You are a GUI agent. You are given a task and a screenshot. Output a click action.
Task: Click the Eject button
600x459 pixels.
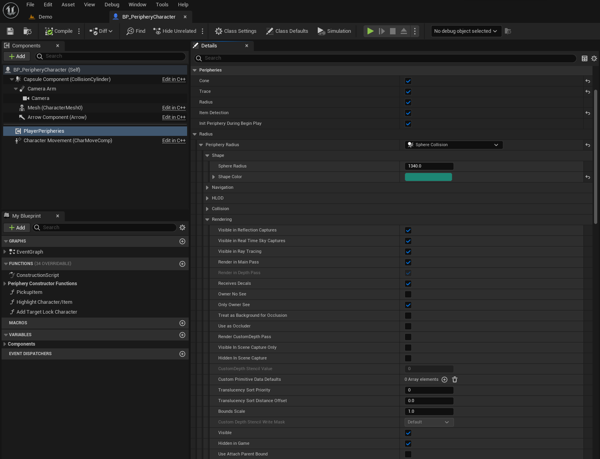404,31
